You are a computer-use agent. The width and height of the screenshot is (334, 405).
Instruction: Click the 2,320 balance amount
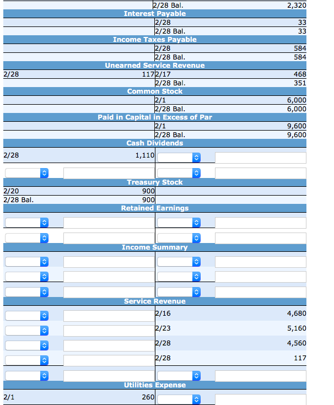pyautogui.click(x=297, y=5)
